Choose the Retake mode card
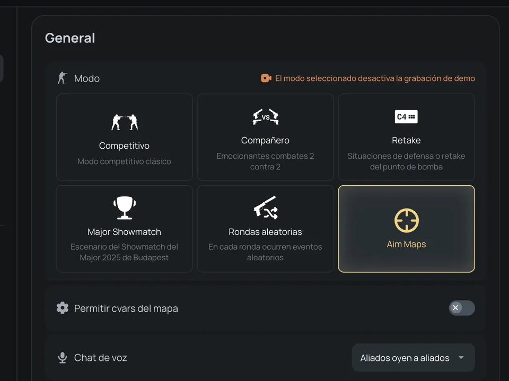The height and width of the screenshot is (381, 509). (x=407, y=137)
